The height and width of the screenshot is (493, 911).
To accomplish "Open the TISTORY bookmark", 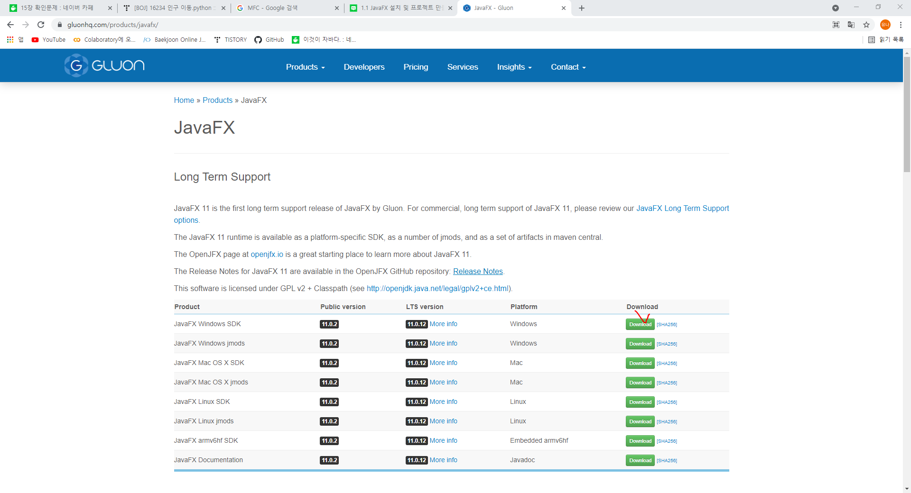I will click(x=231, y=40).
